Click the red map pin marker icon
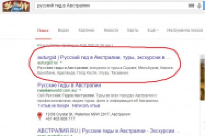Image resolution: width=205 pixels, height=136 pixels. point(40,116)
